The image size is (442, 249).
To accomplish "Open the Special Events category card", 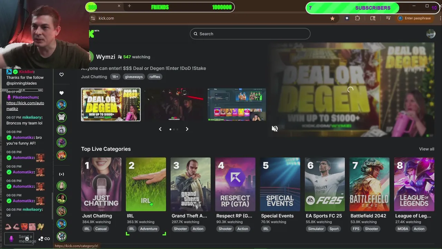I will point(280,184).
